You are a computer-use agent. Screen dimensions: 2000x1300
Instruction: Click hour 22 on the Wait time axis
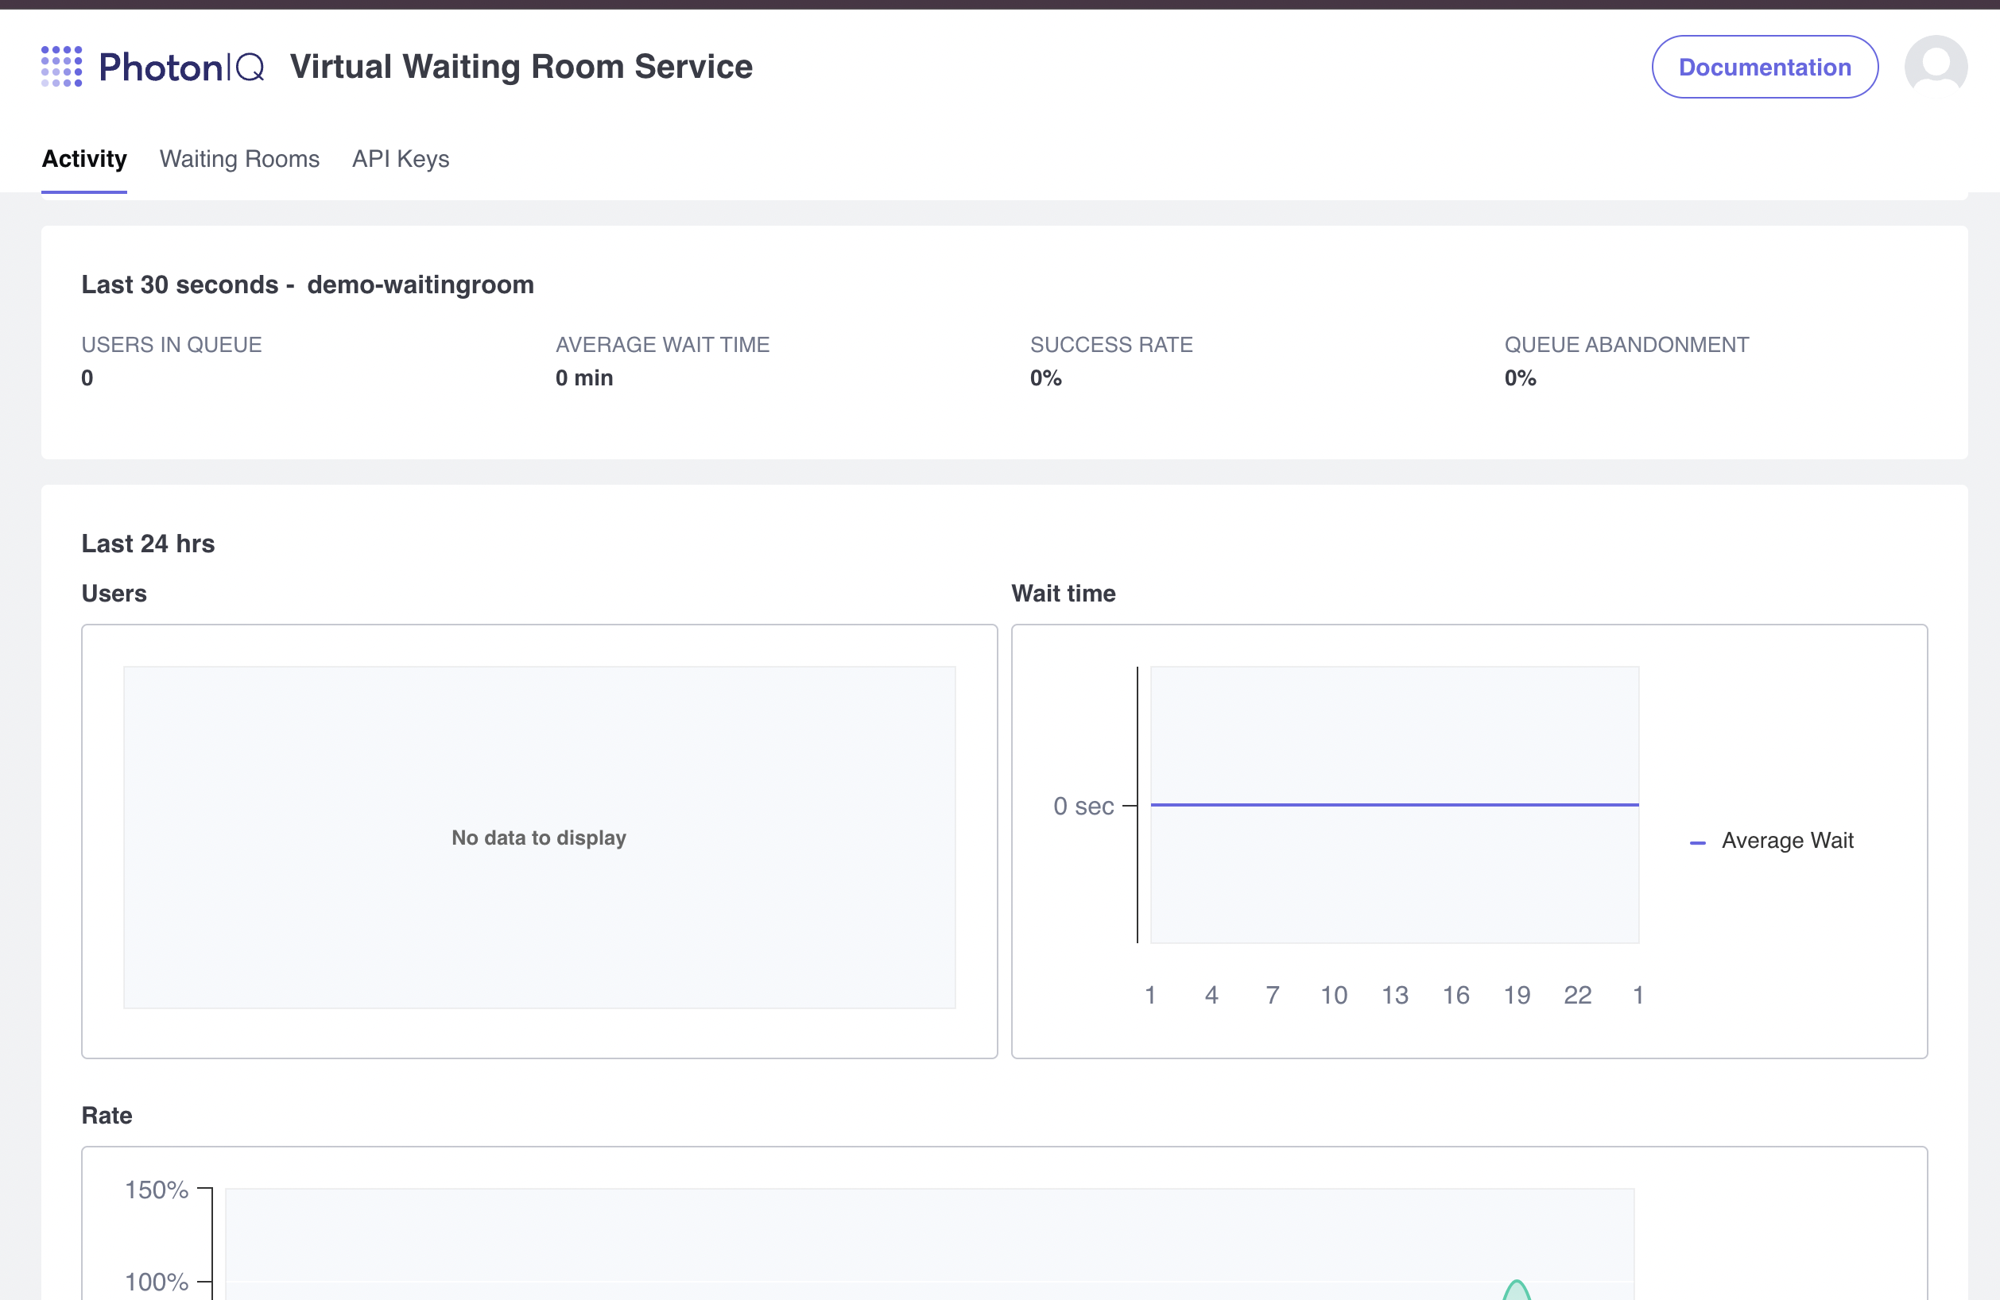click(1576, 995)
